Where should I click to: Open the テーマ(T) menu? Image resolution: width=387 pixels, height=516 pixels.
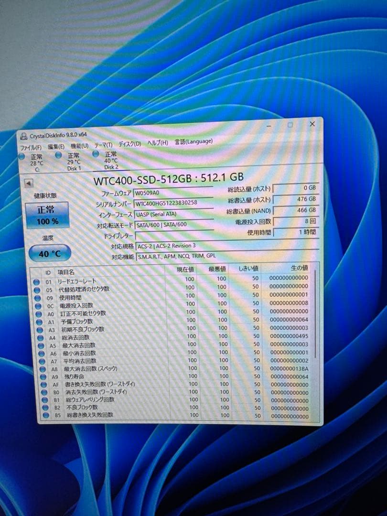103,145
